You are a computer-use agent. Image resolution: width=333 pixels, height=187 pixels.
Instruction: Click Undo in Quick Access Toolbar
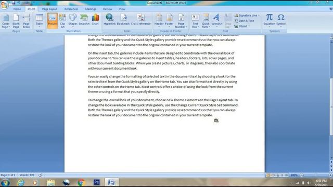click(19, 3)
